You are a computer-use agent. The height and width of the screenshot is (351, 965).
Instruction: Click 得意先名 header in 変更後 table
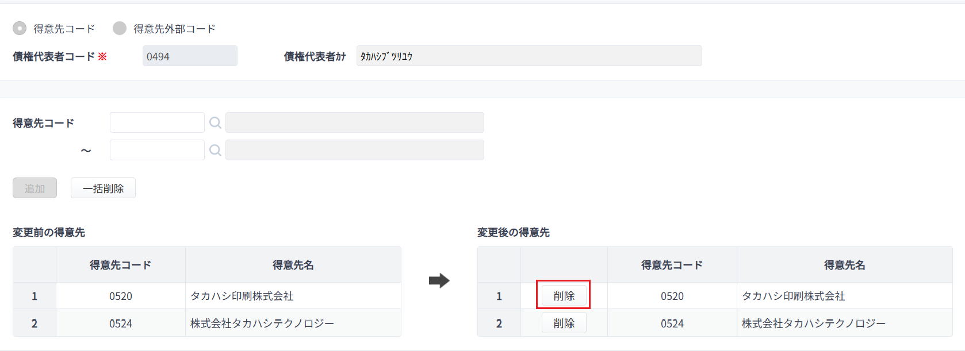pyautogui.click(x=844, y=265)
